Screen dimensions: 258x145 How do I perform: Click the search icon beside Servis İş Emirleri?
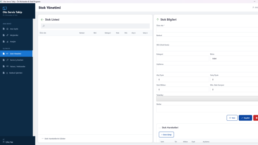tap(7, 60)
